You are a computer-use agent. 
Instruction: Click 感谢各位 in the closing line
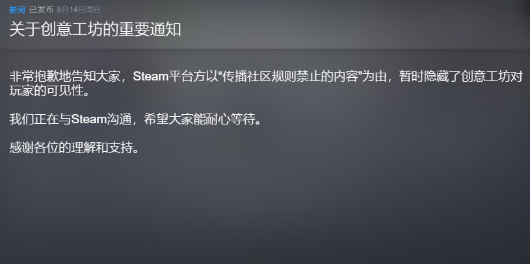(34, 148)
